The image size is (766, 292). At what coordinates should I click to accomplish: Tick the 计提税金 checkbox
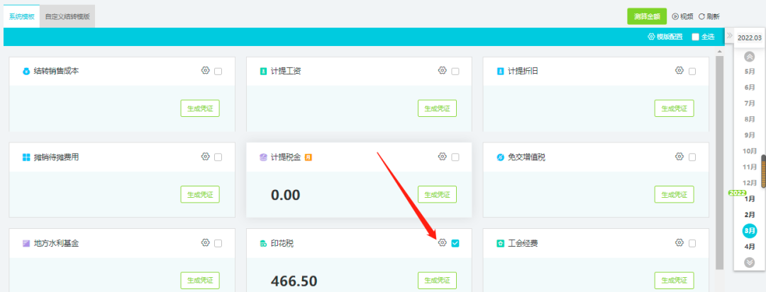pyautogui.click(x=455, y=157)
